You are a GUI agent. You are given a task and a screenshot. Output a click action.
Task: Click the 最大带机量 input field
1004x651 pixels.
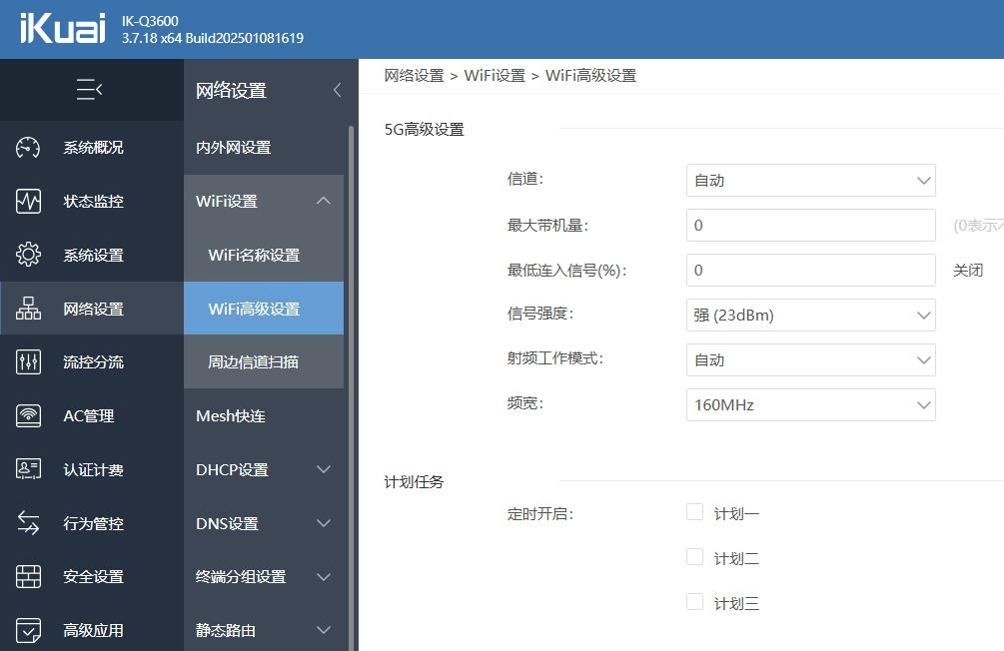pyautogui.click(x=810, y=225)
